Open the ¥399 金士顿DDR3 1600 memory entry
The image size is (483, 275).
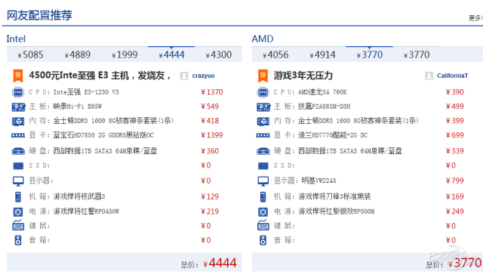358,121
